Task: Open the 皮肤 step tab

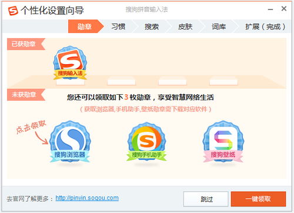Action: pyautogui.click(x=185, y=26)
